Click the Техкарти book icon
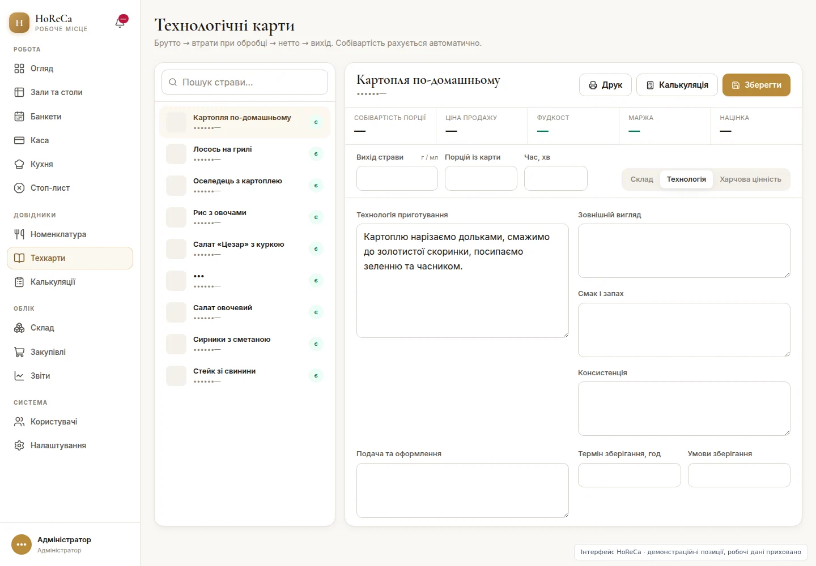This screenshot has width=816, height=566. pos(19,258)
